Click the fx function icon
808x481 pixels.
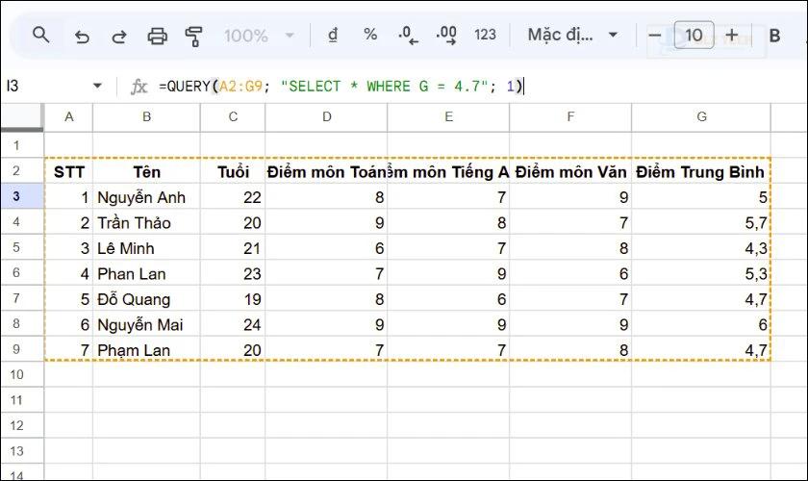tap(139, 86)
